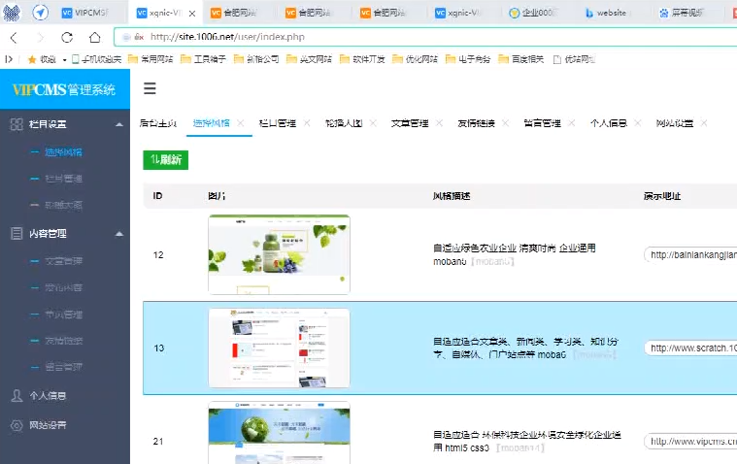Collapse the 内容管理 sidebar section arrow

click(x=118, y=234)
